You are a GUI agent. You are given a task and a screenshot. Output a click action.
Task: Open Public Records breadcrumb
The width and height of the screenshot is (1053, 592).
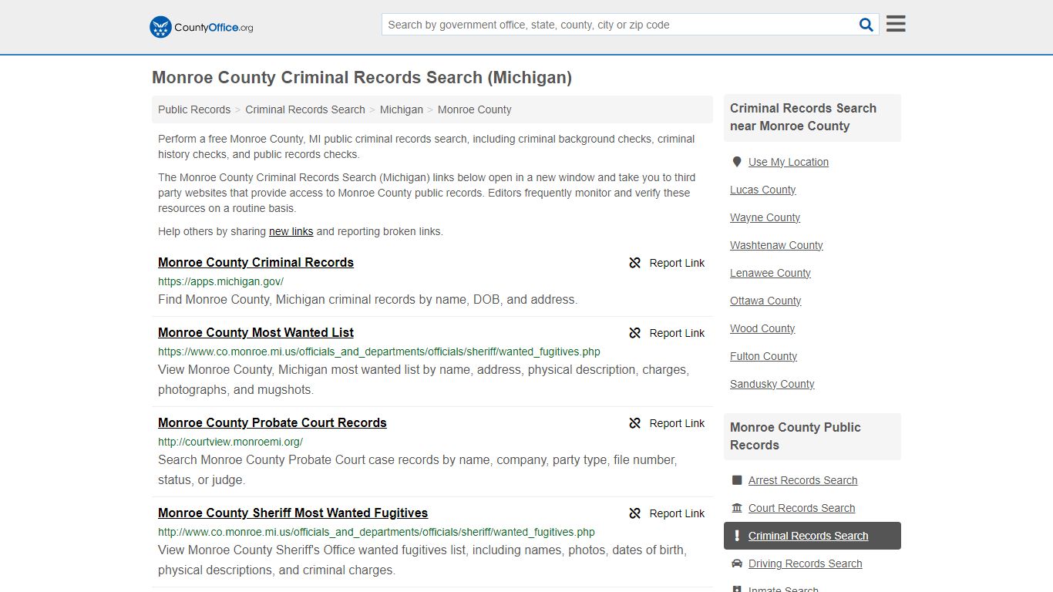click(194, 109)
